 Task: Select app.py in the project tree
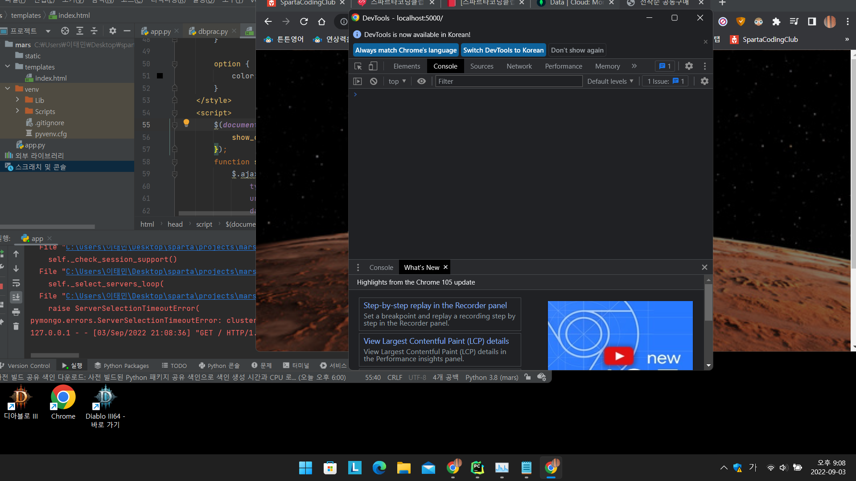coord(31,145)
